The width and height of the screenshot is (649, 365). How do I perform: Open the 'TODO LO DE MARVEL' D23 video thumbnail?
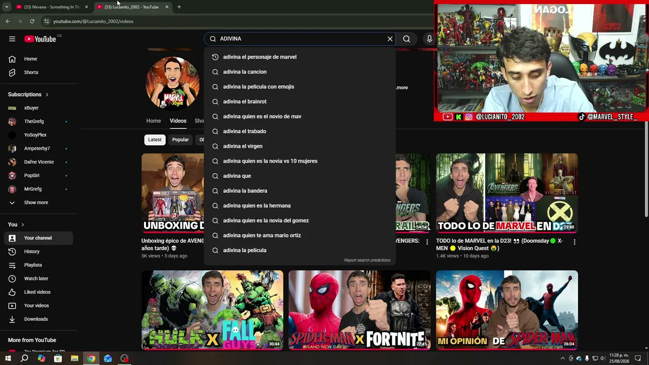point(507,193)
